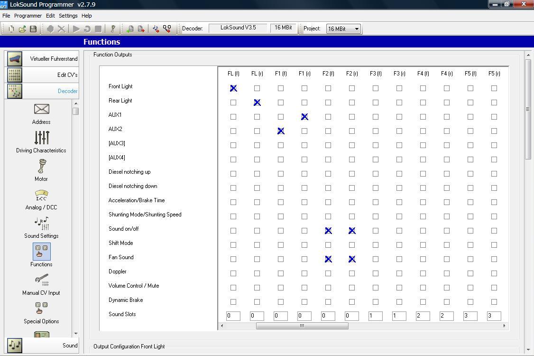
Task: Open the Sound Settings page
Action: 41,228
